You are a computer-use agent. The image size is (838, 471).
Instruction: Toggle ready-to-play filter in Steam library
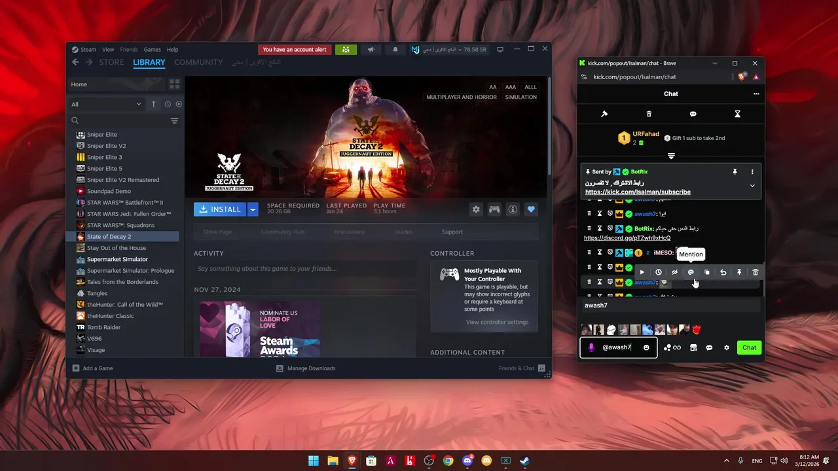179,104
